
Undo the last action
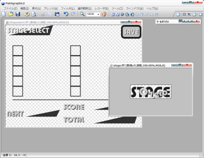pyautogui.click(x=66, y=14)
